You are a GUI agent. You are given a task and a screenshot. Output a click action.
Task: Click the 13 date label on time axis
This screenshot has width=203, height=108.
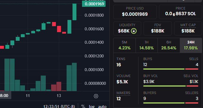pyautogui.click(x=59, y=96)
